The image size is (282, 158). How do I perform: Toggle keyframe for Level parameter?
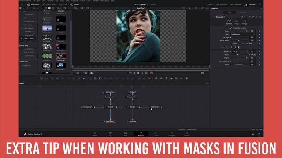pyautogui.click(x=259, y=31)
